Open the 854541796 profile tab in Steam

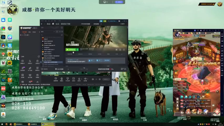[66, 24]
